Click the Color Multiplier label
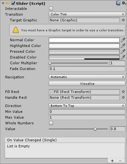The image size is (127, 164). tap(24, 63)
